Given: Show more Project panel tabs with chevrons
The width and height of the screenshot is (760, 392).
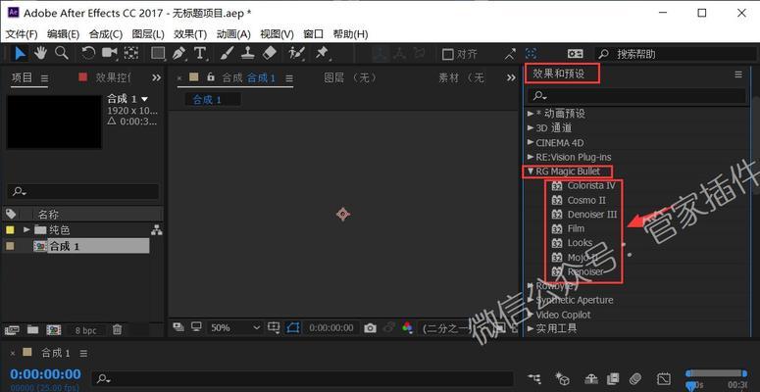Looking at the screenshot, I should point(156,77).
